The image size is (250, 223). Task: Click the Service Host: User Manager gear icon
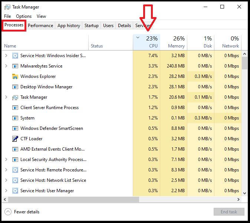pos(15,191)
